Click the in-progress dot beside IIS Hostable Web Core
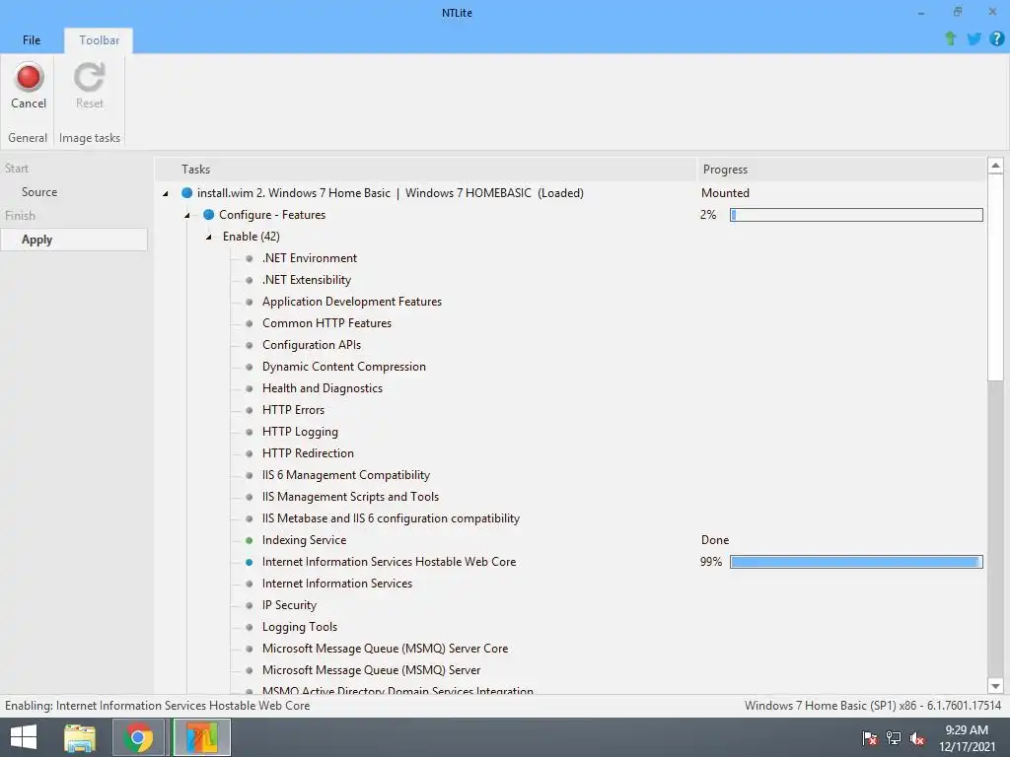The image size is (1010, 757). (250, 562)
